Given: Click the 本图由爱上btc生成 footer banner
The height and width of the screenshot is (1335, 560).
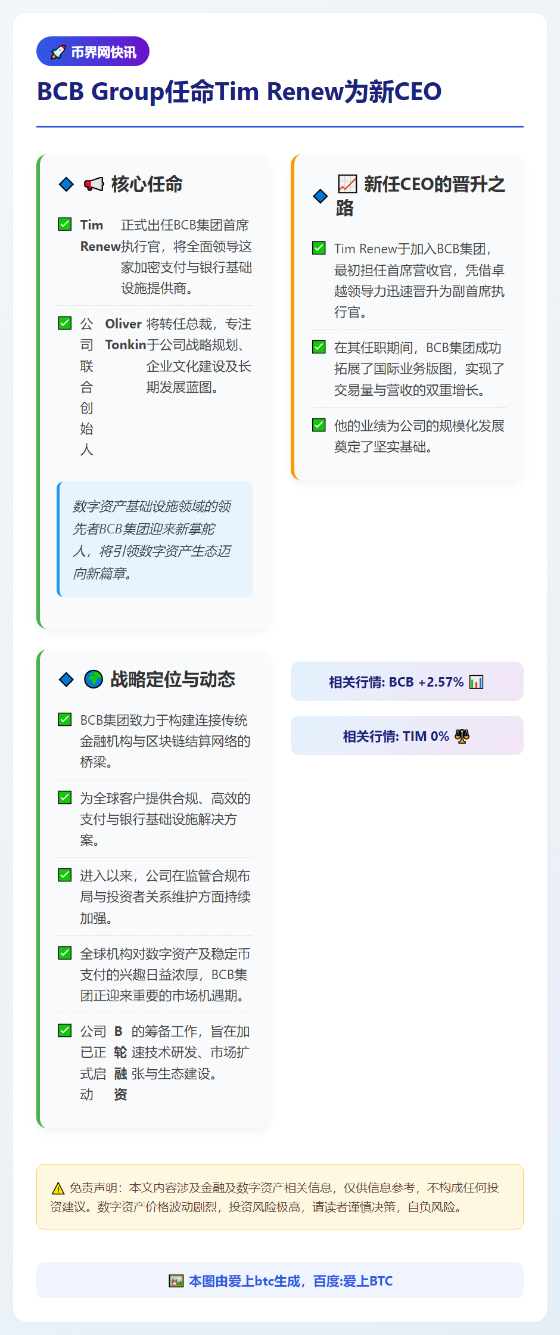Looking at the screenshot, I should pyautogui.click(x=280, y=1280).
